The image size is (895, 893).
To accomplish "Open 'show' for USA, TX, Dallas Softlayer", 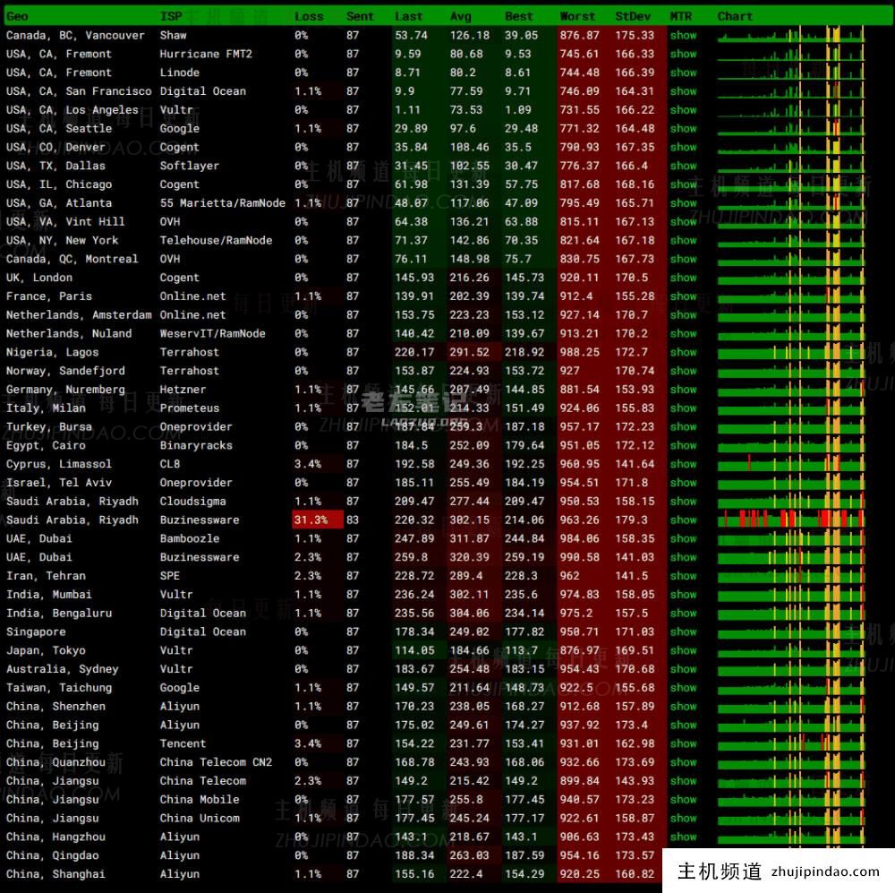I will pos(683,166).
